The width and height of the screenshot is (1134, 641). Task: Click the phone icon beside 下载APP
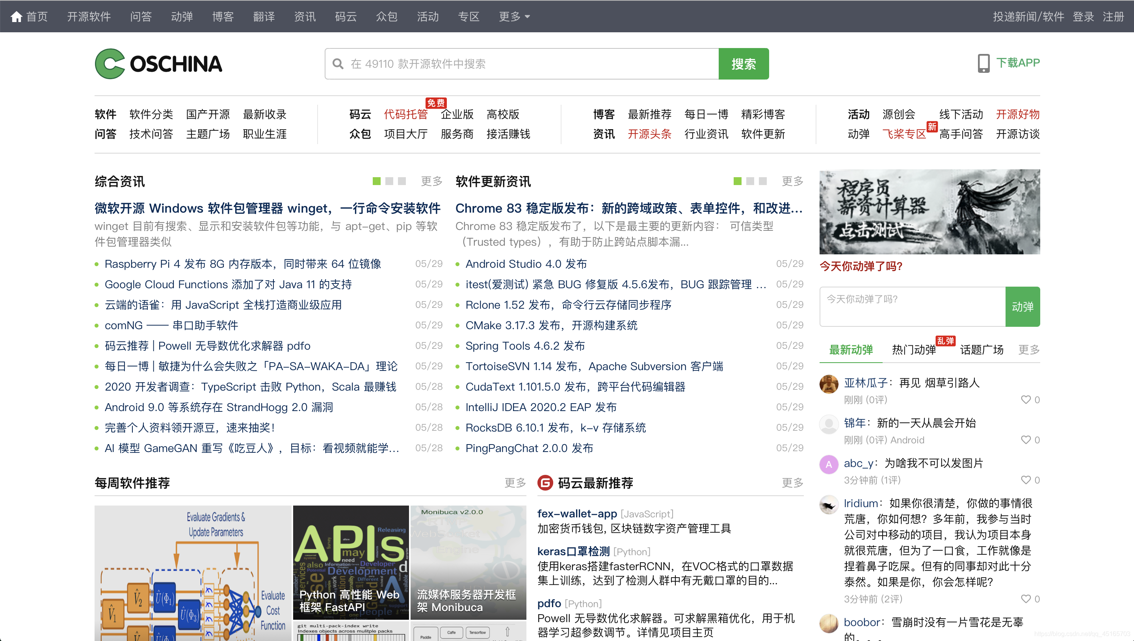pyautogui.click(x=983, y=63)
